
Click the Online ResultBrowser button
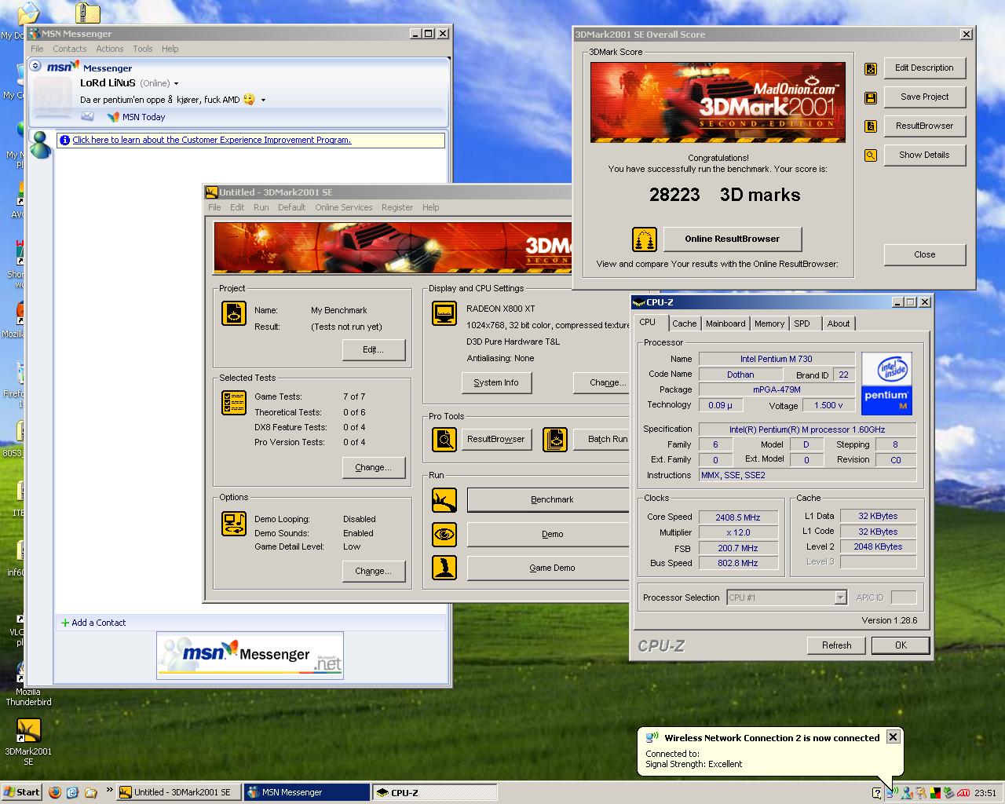(x=733, y=239)
